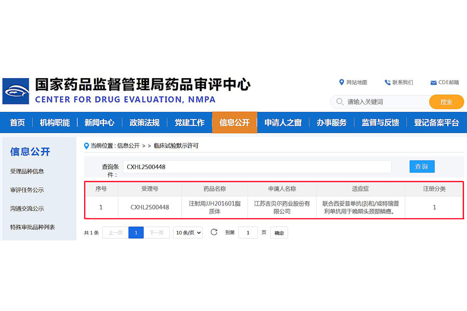Click the blue 查询 button
The height and width of the screenshot is (311, 467).
click(x=421, y=166)
